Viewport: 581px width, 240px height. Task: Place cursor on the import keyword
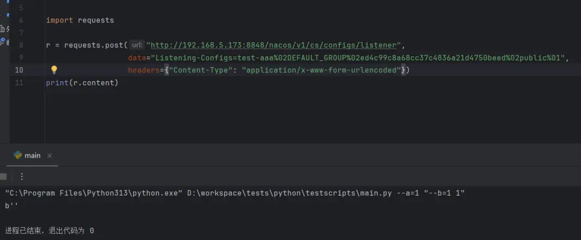tap(59, 20)
